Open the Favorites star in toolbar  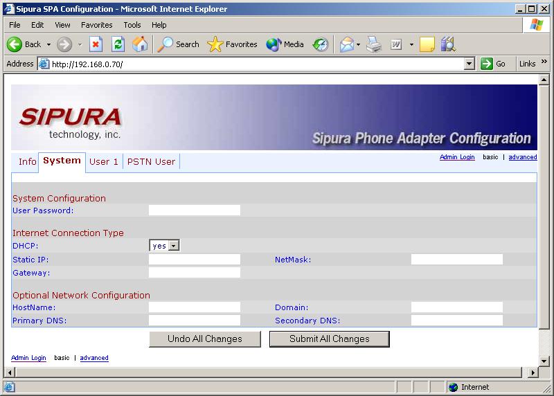click(232, 44)
